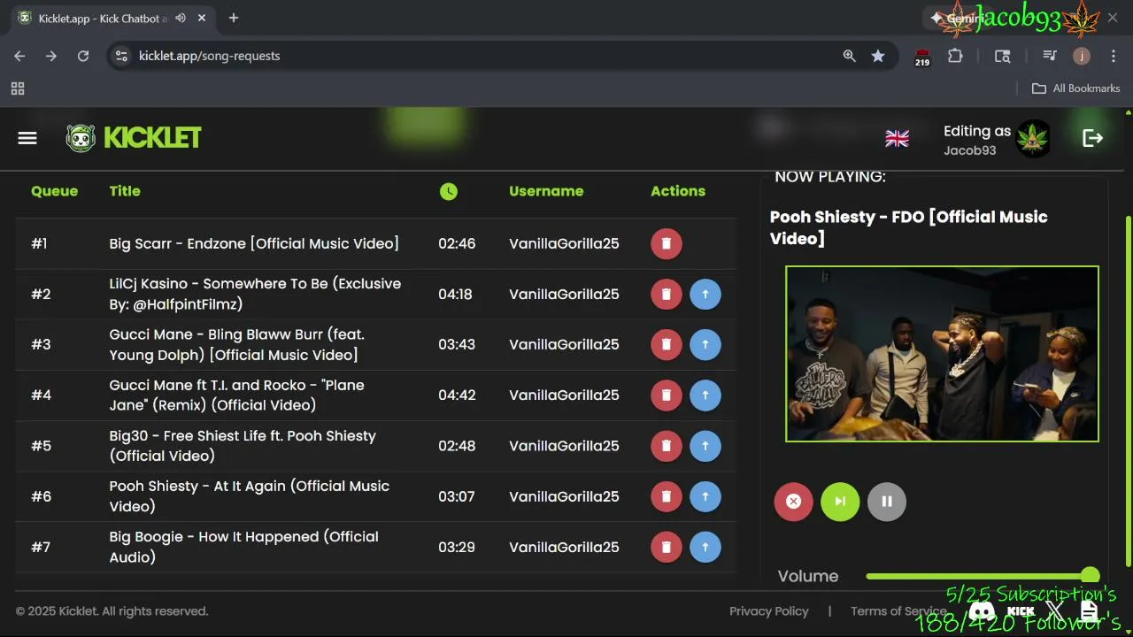Delete Gucci Mane Bling Blaww Burr request

tap(667, 344)
